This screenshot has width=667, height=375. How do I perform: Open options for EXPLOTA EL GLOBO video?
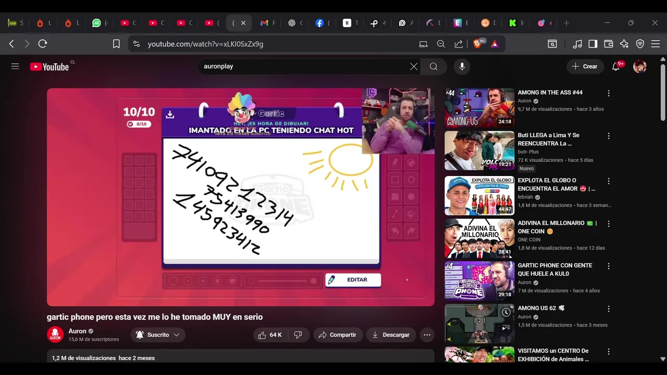pyautogui.click(x=609, y=181)
